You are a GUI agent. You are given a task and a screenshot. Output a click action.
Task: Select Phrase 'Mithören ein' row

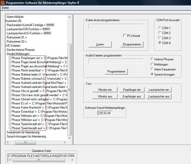tap(39, 116)
